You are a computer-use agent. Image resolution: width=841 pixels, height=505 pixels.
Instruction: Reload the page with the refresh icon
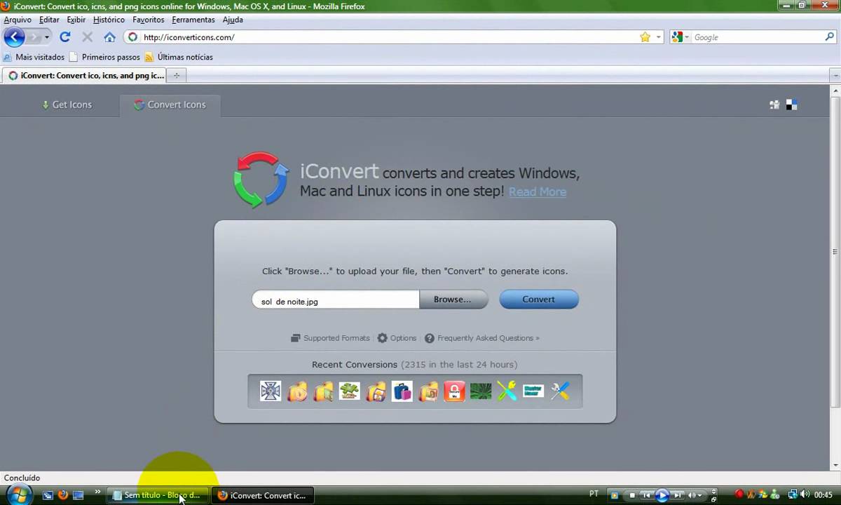coord(65,37)
